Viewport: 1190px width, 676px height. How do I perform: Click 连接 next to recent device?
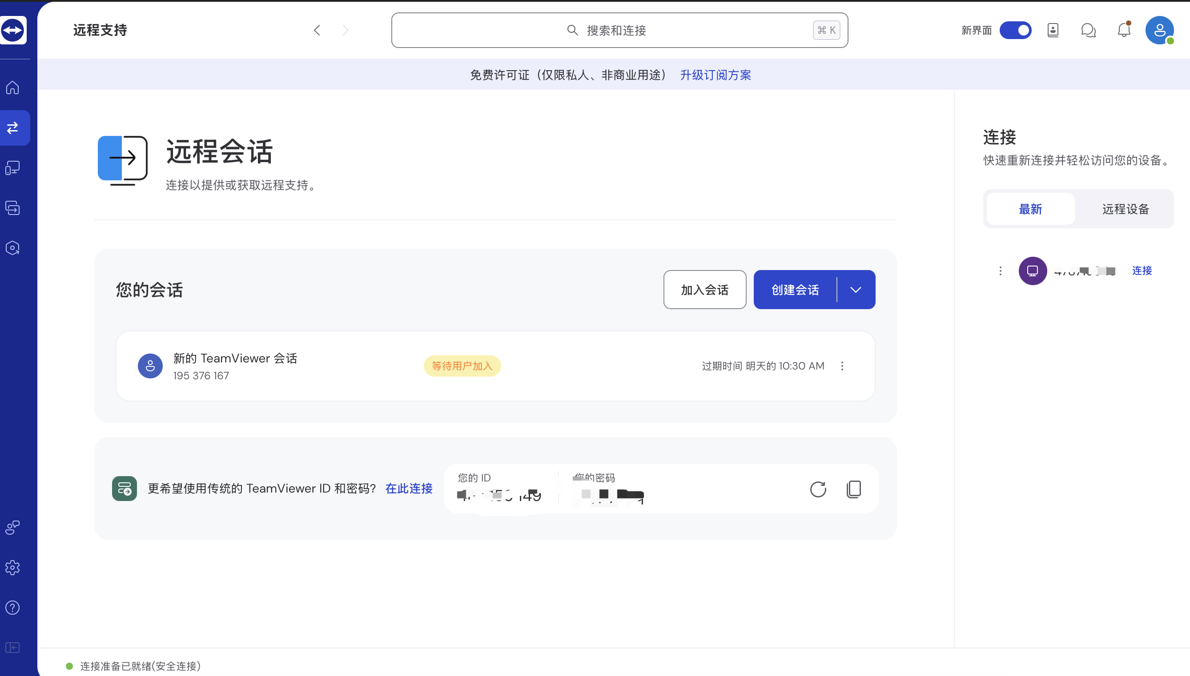coord(1142,270)
